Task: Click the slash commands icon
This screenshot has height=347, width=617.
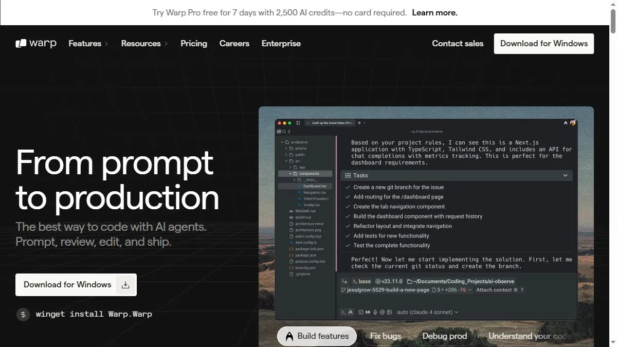Action: (x=361, y=312)
